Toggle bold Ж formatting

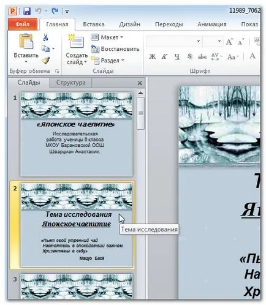pos(152,56)
